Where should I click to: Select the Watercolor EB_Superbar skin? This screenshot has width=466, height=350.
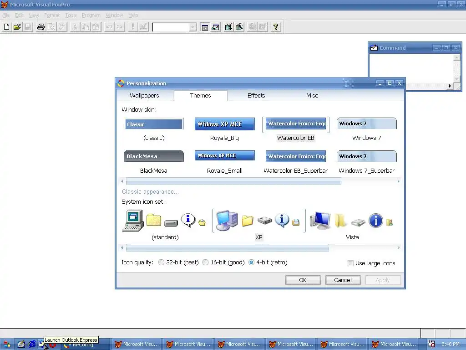point(296,163)
